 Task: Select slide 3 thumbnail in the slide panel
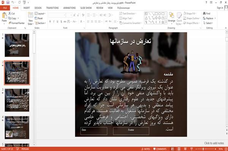coord(17,100)
